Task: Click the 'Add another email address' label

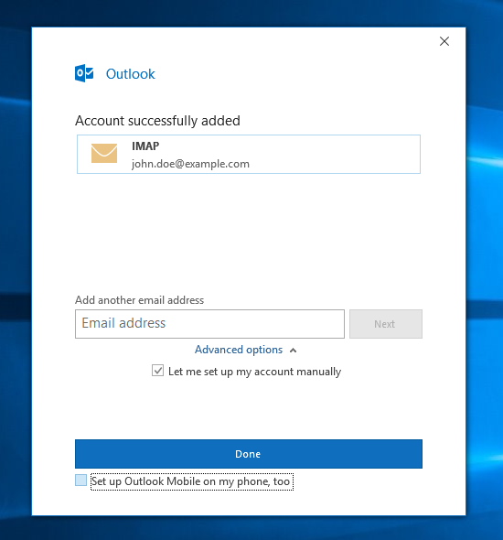Action: click(x=139, y=300)
